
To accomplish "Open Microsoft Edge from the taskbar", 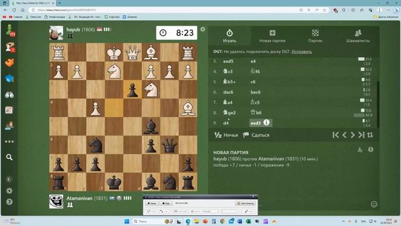I will pos(188,221).
